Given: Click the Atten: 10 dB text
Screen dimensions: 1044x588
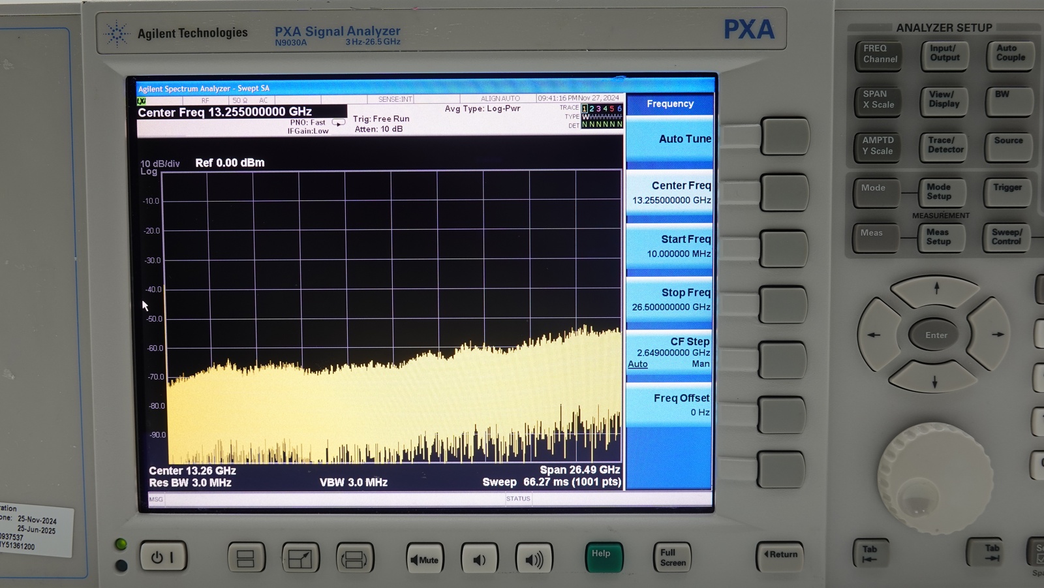Looking at the screenshot, I should (x=378, y=129).
